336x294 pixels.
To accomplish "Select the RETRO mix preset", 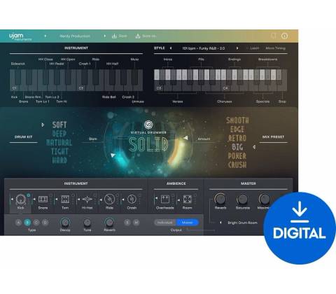I will pos(237,138).
